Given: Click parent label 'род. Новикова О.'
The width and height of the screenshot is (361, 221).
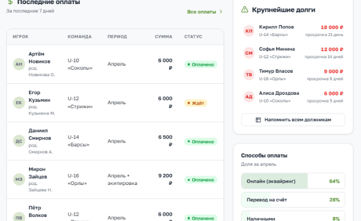Looking at the screenshot, I should 42,72.
